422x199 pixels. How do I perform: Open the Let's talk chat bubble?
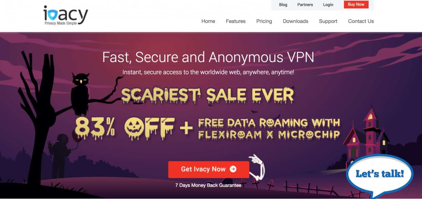pyautogui.click(x=379, y=175)
